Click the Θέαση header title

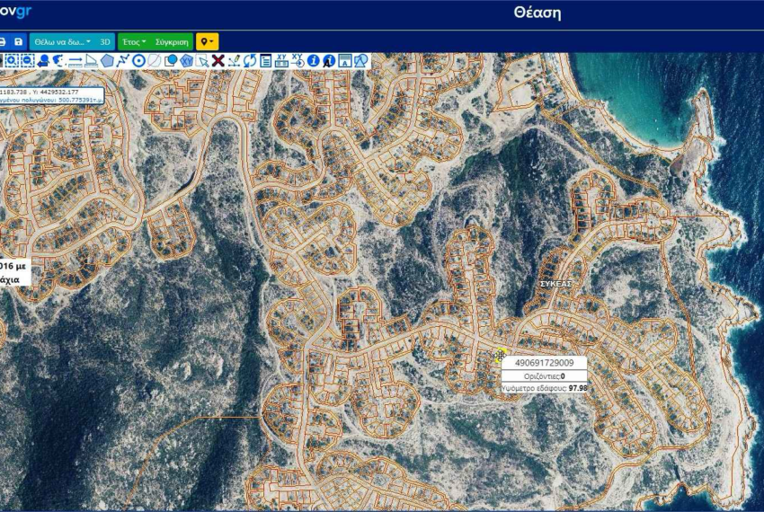click(537, 13)
